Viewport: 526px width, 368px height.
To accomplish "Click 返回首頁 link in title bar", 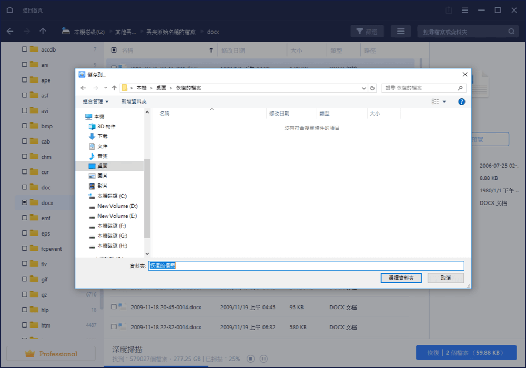I will (33, 11).
